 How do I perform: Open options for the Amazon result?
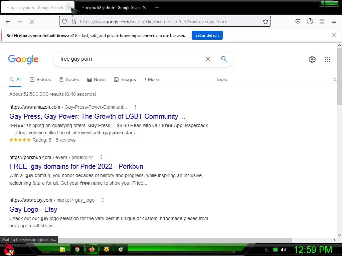point(135,107)
